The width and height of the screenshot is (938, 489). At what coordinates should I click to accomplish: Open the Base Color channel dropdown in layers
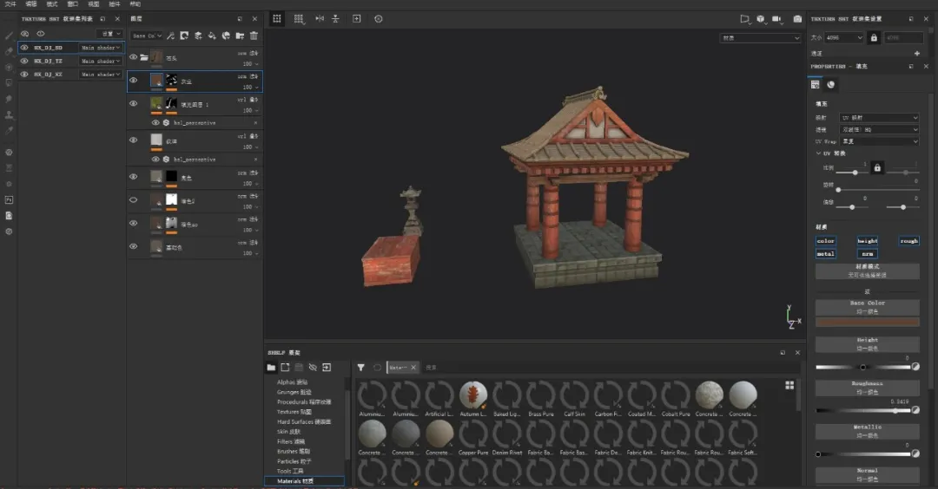[x=147, y=36]
